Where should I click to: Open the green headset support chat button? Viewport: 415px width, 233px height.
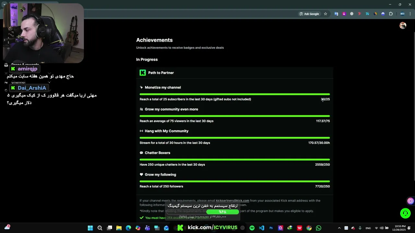[405, 213]
